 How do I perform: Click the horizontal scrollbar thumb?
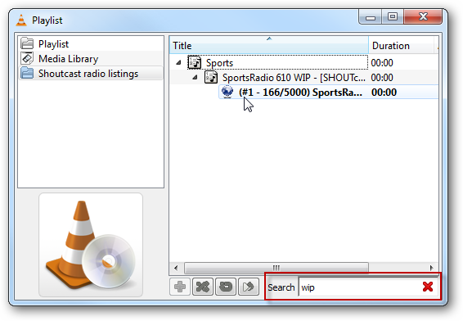[x=276, y=268]
